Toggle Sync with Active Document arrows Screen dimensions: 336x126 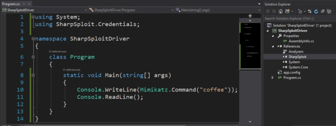point(310,11)
